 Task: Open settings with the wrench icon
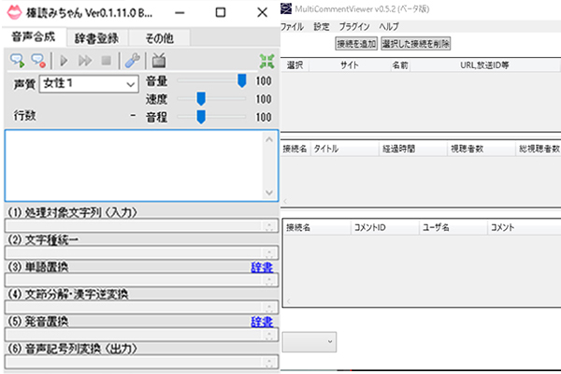[133, 61]
